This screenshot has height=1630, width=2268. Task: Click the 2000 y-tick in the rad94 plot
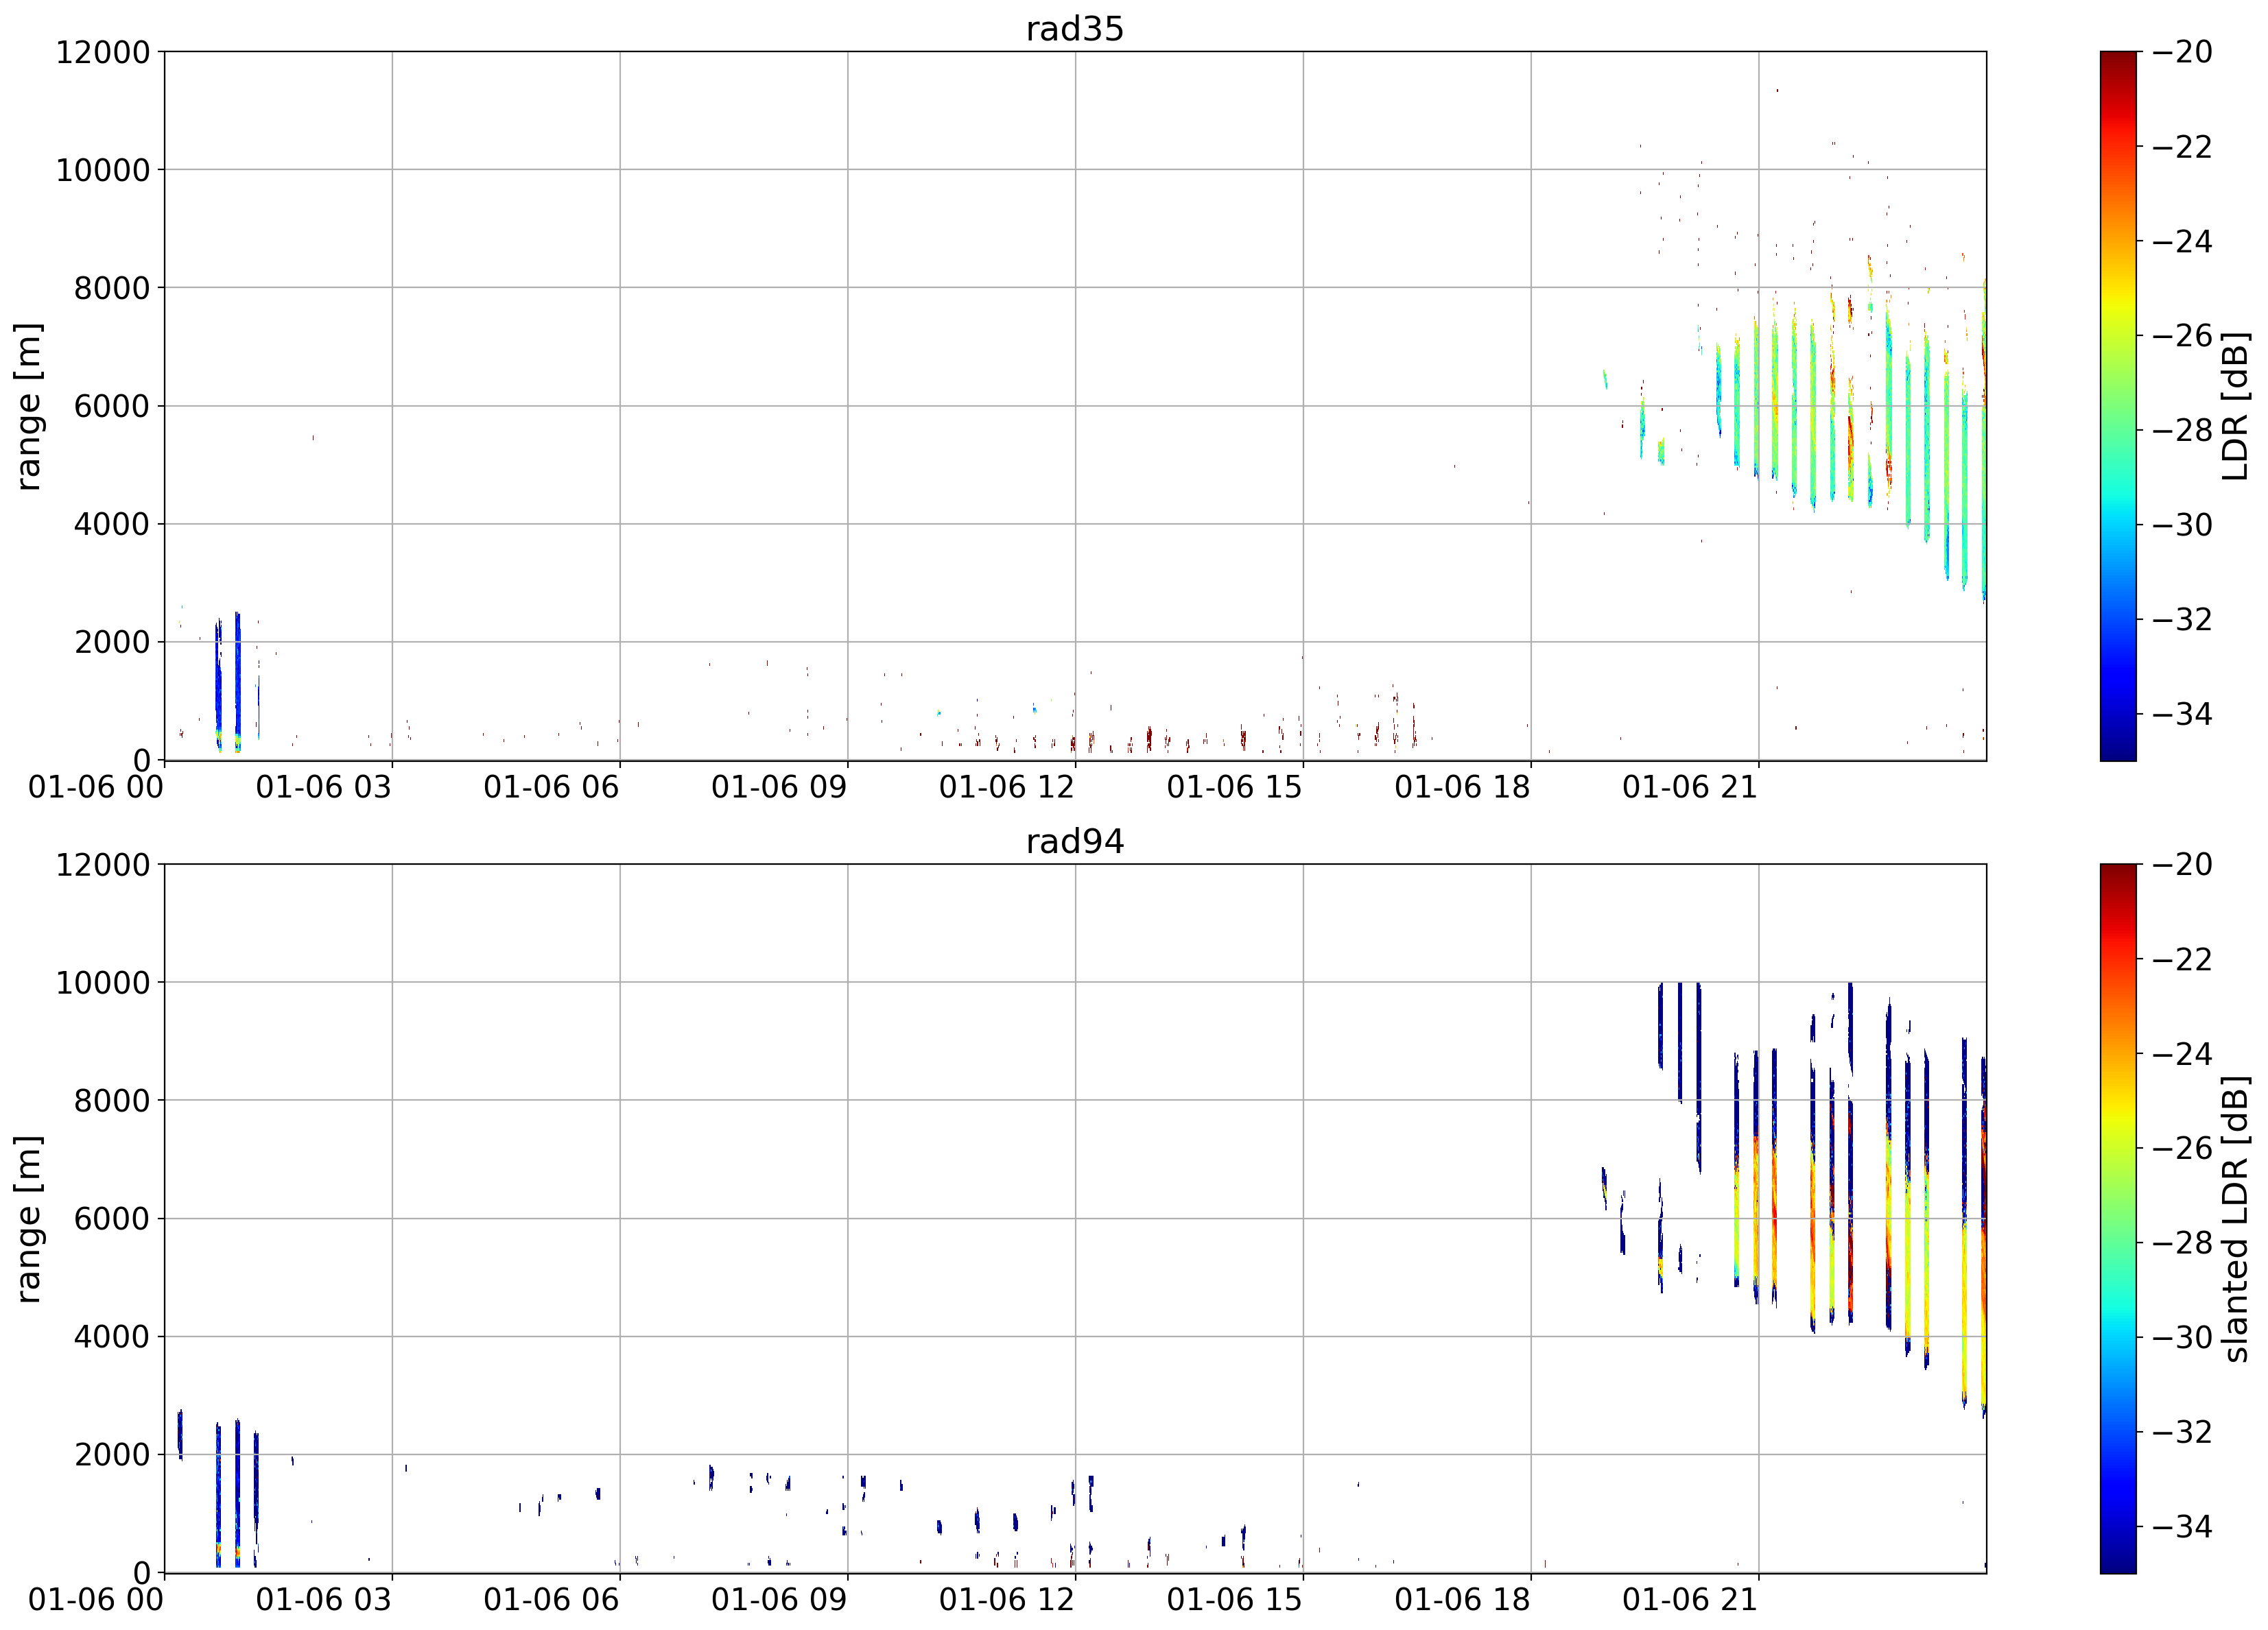click(x=111, y=1455)
